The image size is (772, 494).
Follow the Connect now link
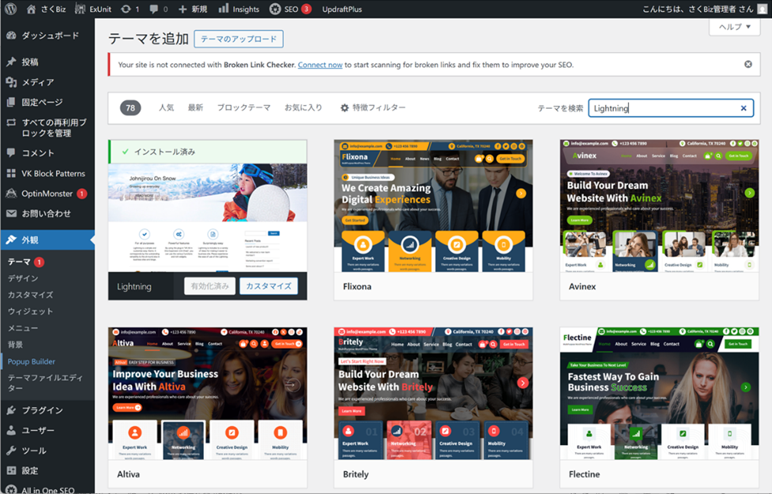(x=320, y=65)
